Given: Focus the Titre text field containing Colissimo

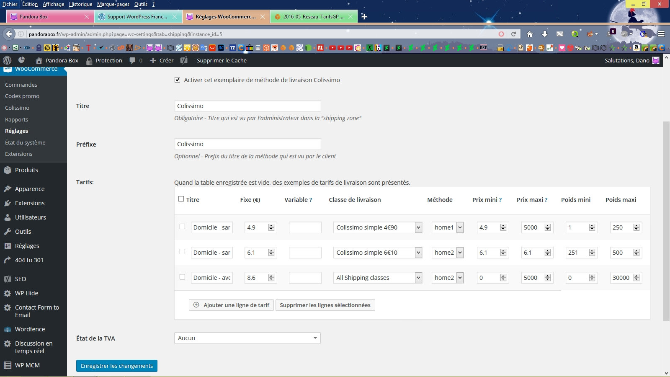Looking at the screenshot, I should point(247,106).
